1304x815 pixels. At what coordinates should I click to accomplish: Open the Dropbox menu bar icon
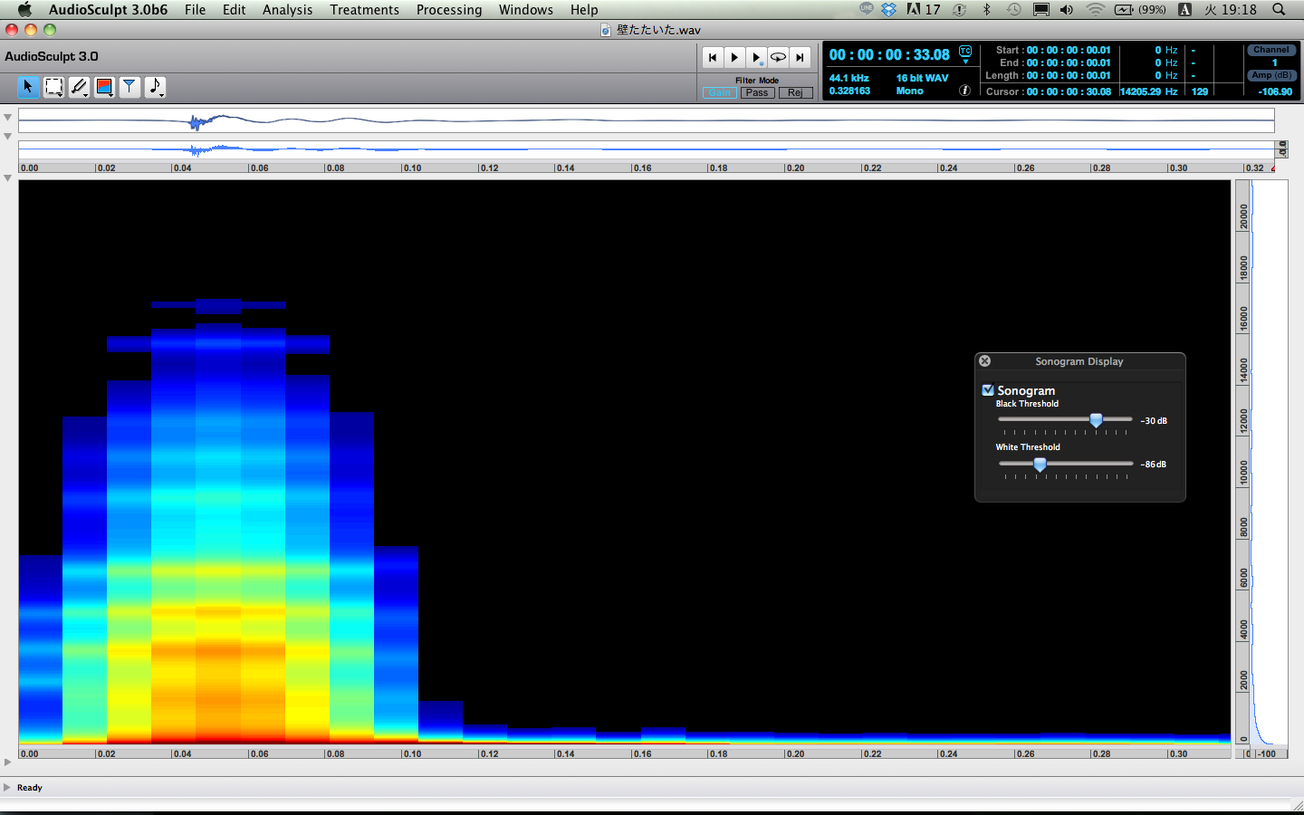(888, 10)
